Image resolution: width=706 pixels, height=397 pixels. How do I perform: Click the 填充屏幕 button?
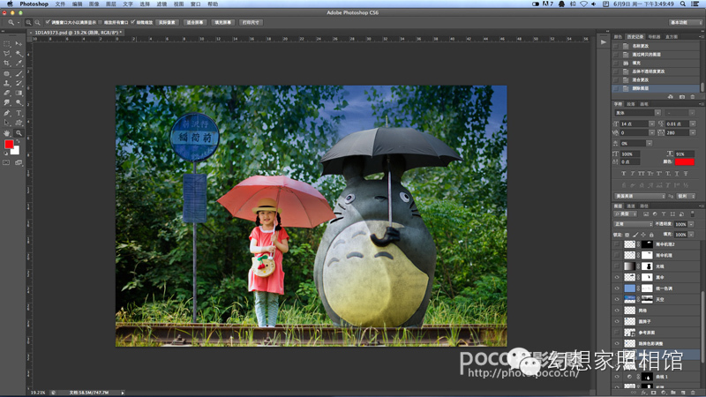tap(222, 22)
